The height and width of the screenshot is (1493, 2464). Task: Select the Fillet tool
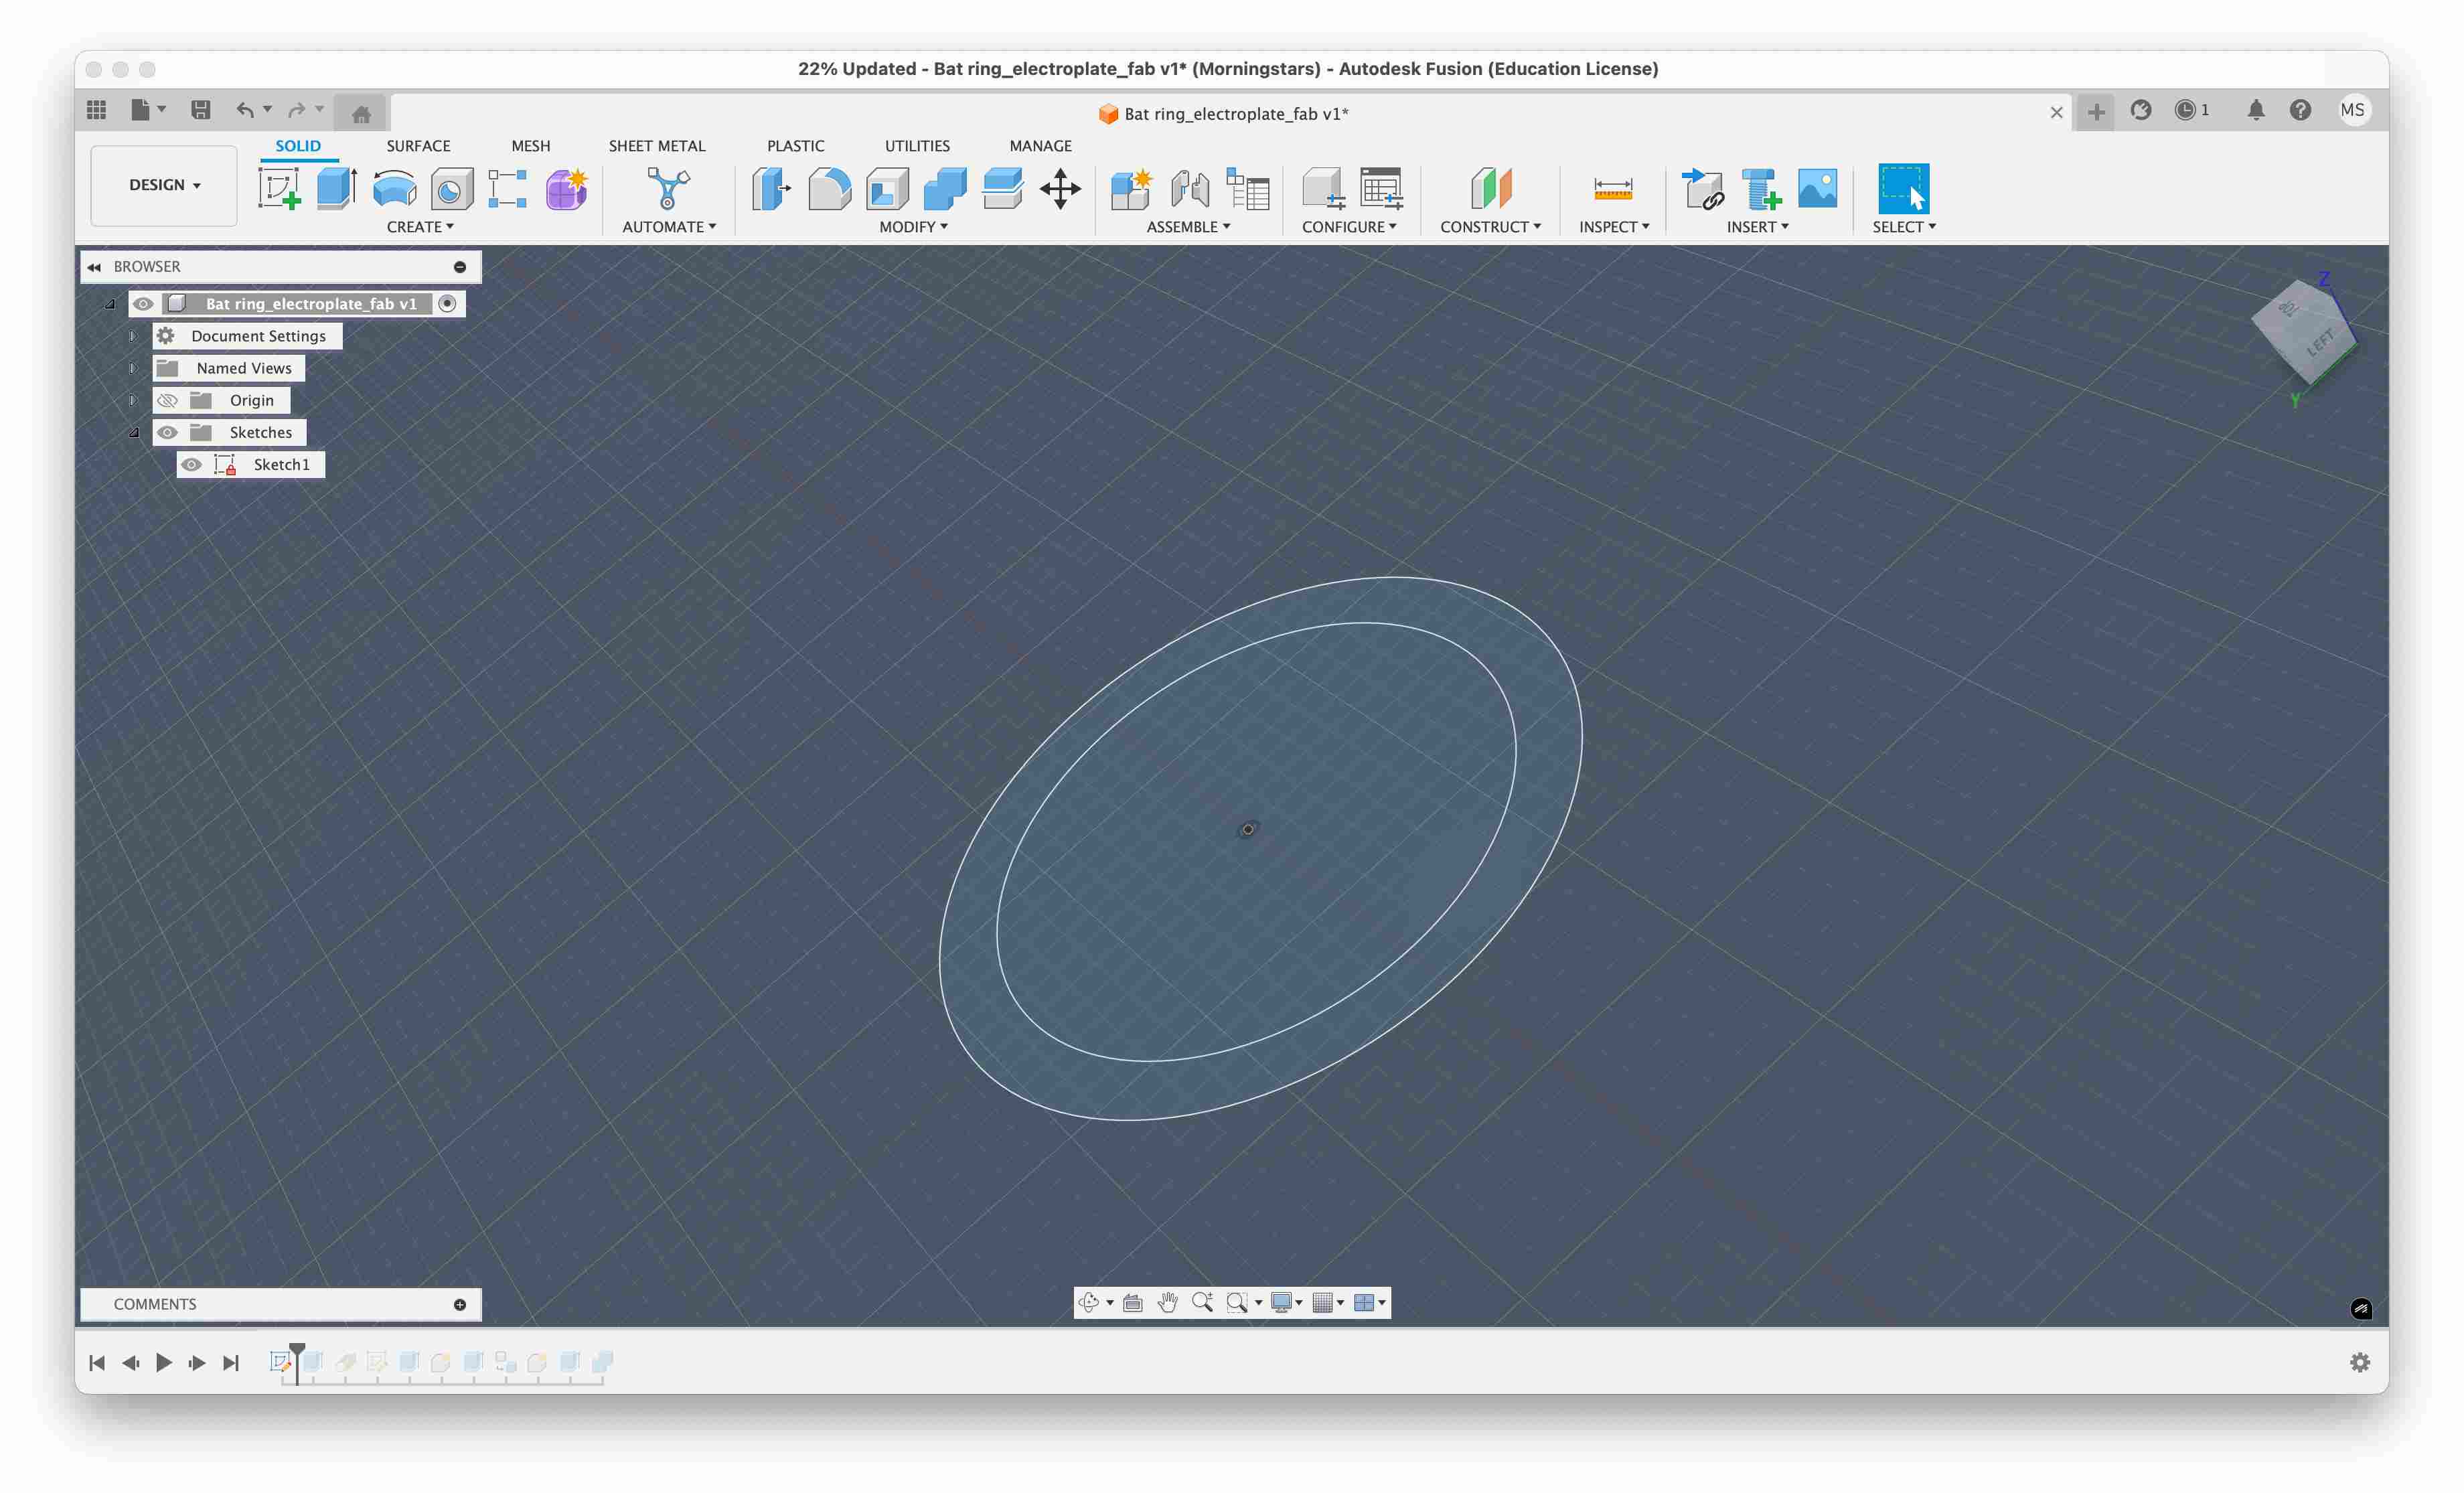[x=829, y=188]
